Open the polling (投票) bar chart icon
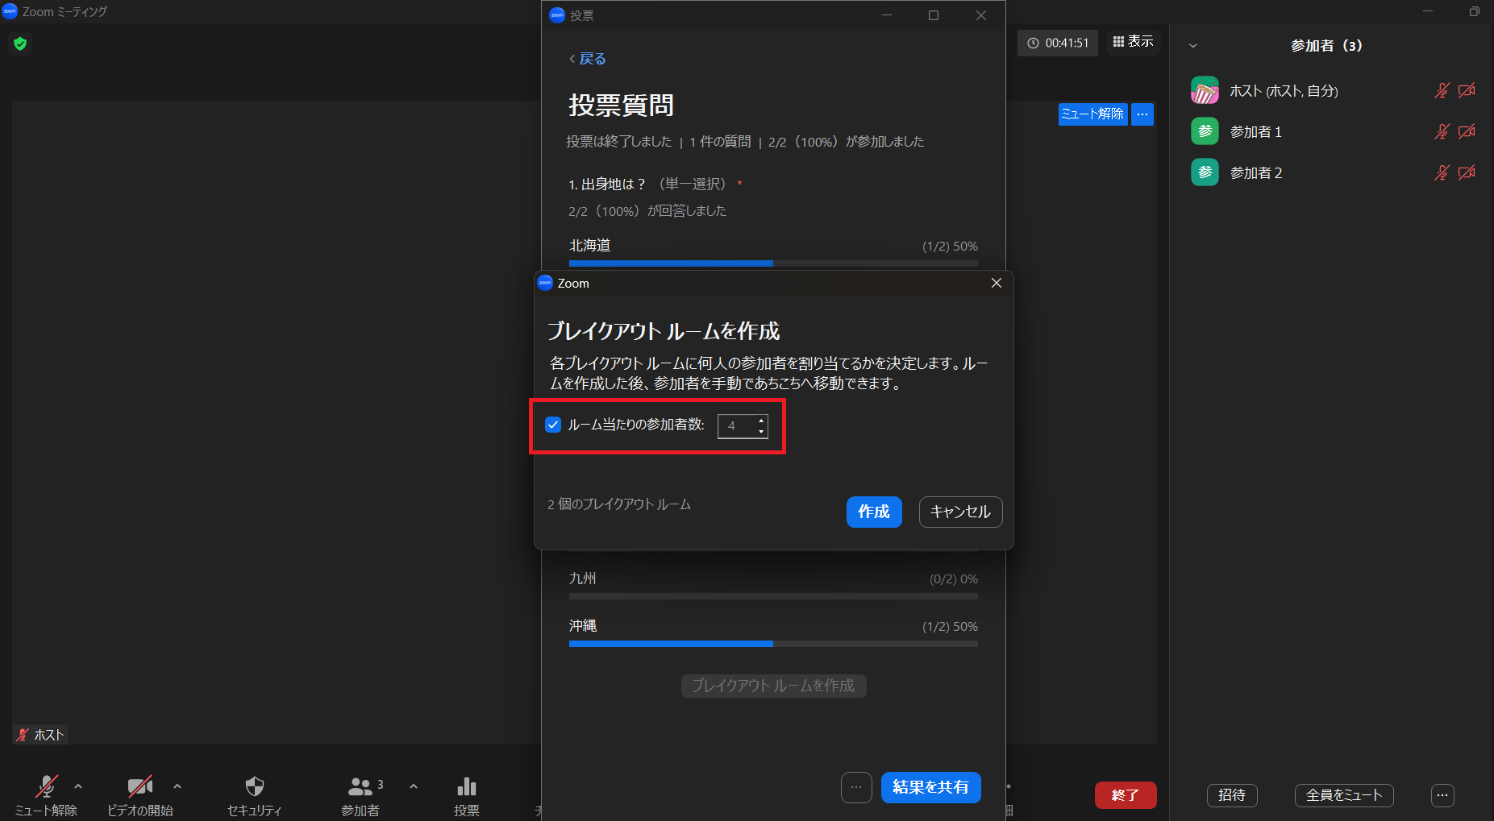1494x821 pixels. 466,786
